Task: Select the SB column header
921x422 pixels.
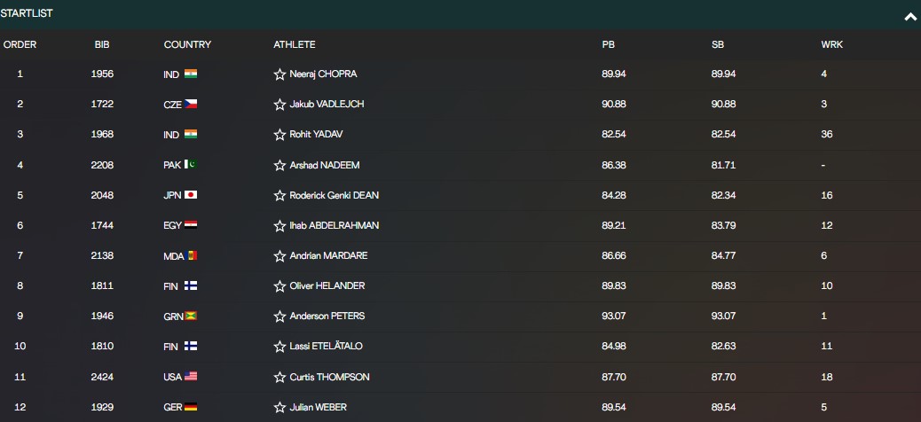Action: (717, 44)
